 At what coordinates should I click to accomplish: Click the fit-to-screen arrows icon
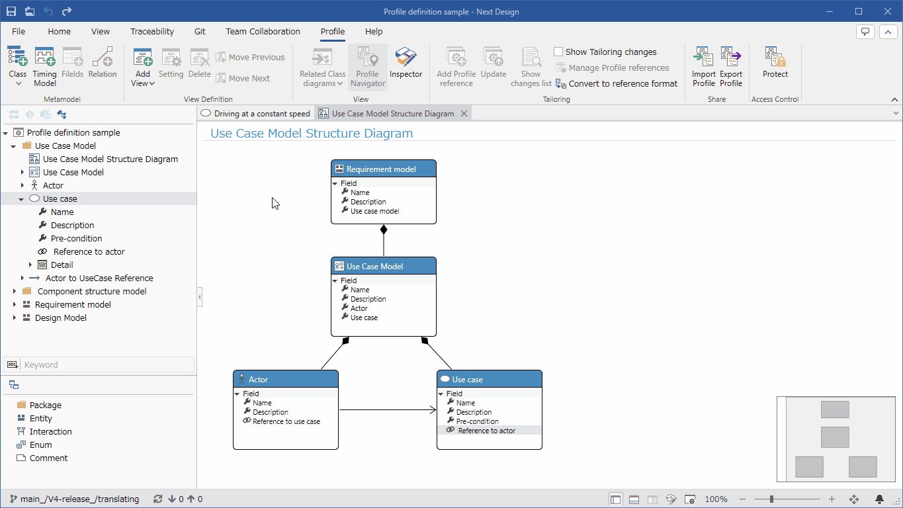point(854,499)
